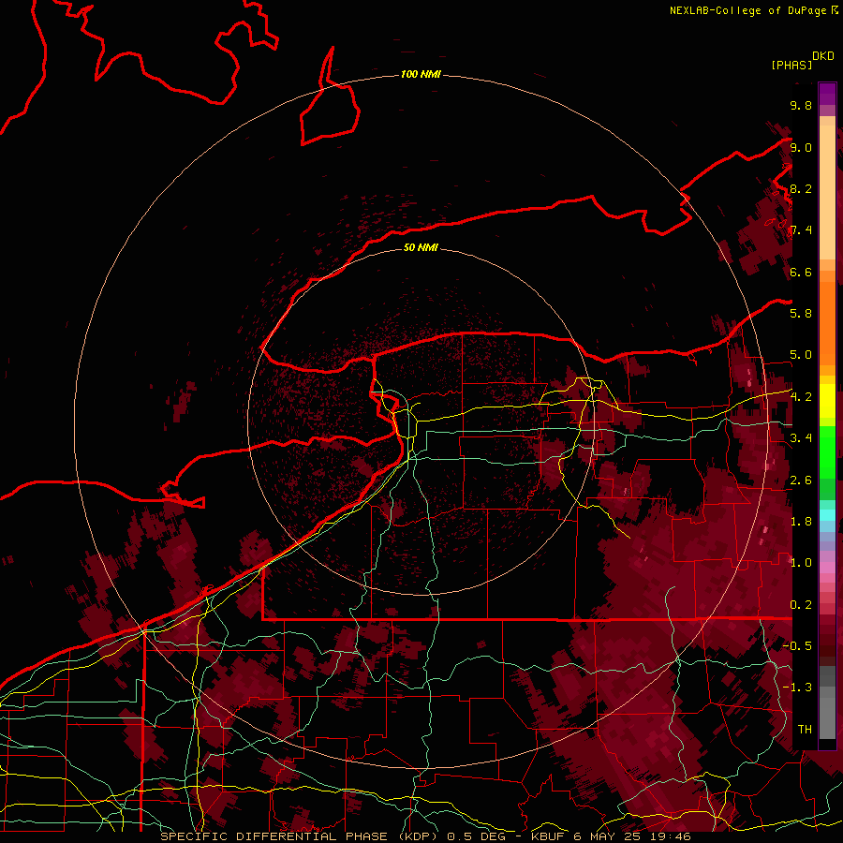
Task: Click the 9.0 value on color scale
Action: pyautogui.click(x=801, y=147)
